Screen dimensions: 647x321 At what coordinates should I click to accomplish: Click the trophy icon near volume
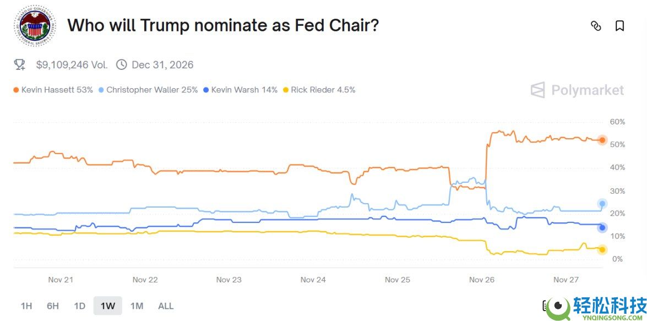20,65
